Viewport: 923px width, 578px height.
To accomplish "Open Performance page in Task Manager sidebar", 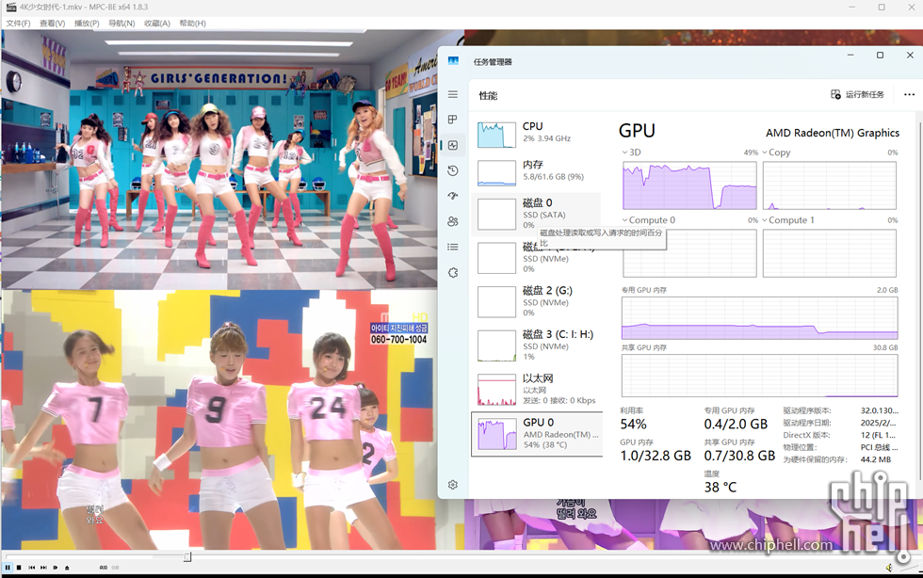I will coord(453,145).
